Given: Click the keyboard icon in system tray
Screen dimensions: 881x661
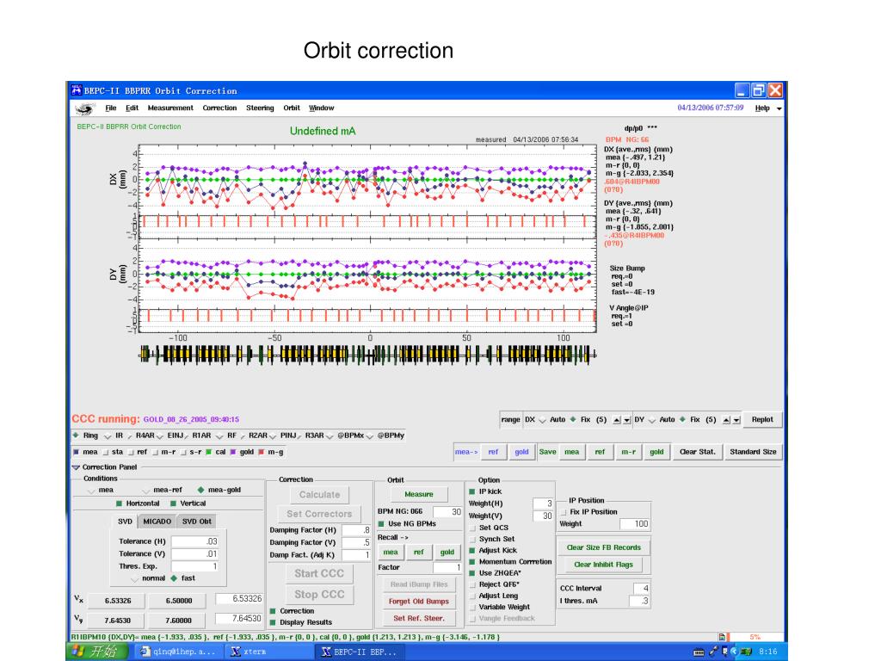Looking at the screenshot, I should (x=699, y=652).
